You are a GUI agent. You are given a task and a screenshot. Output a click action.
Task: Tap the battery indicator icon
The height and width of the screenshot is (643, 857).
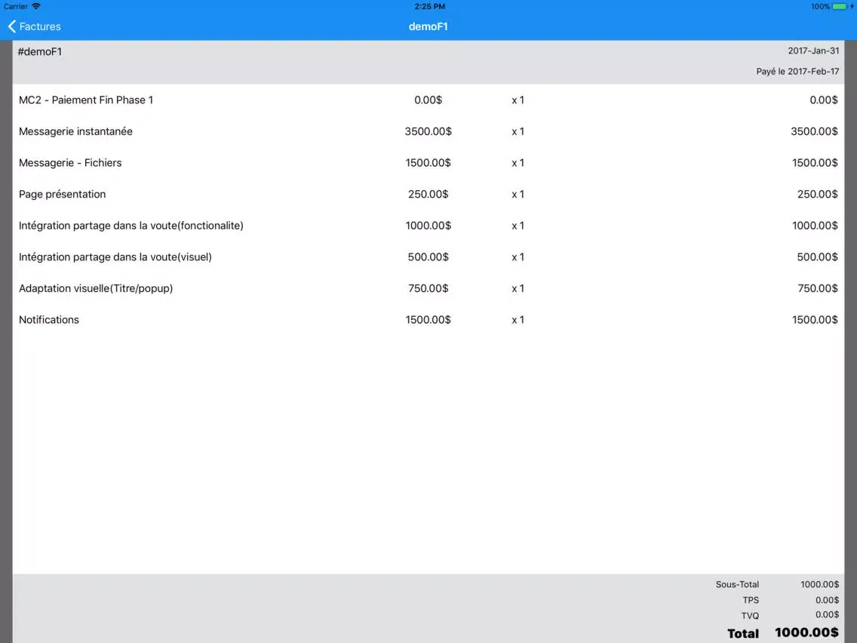click(840, 7)
